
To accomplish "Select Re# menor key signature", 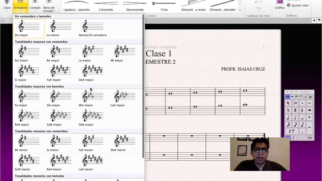I will tap(61, 163).
